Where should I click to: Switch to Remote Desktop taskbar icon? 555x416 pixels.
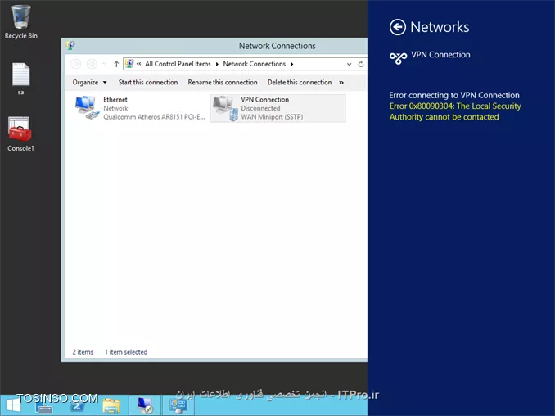[x=145, y=405]
